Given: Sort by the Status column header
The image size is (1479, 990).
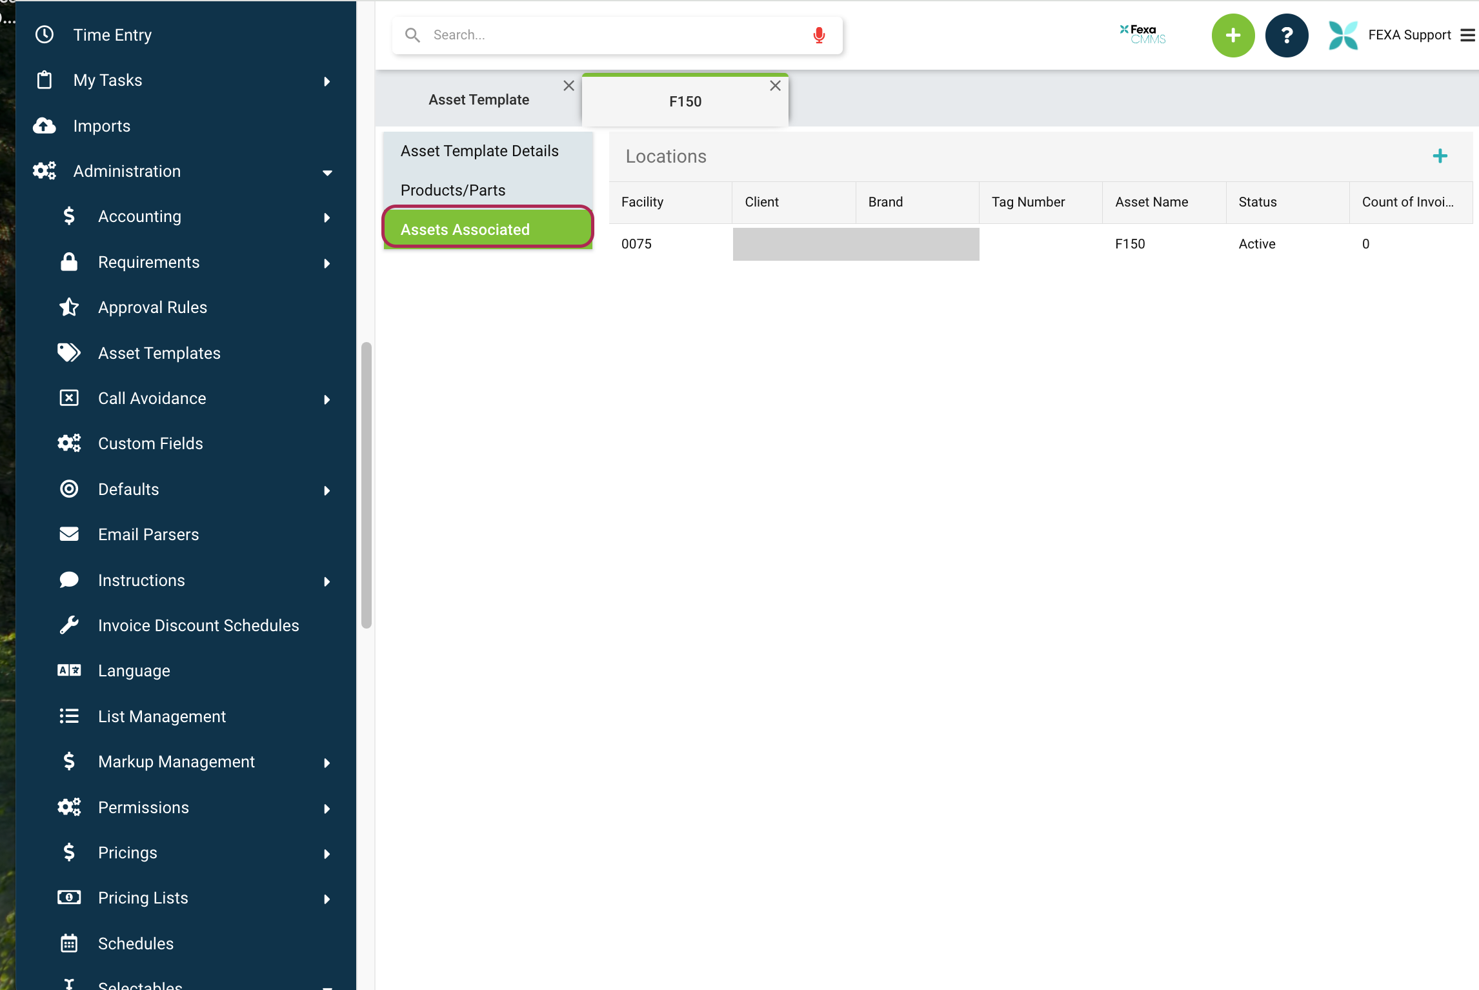Looking at the screenshot, I should 1288,202.
